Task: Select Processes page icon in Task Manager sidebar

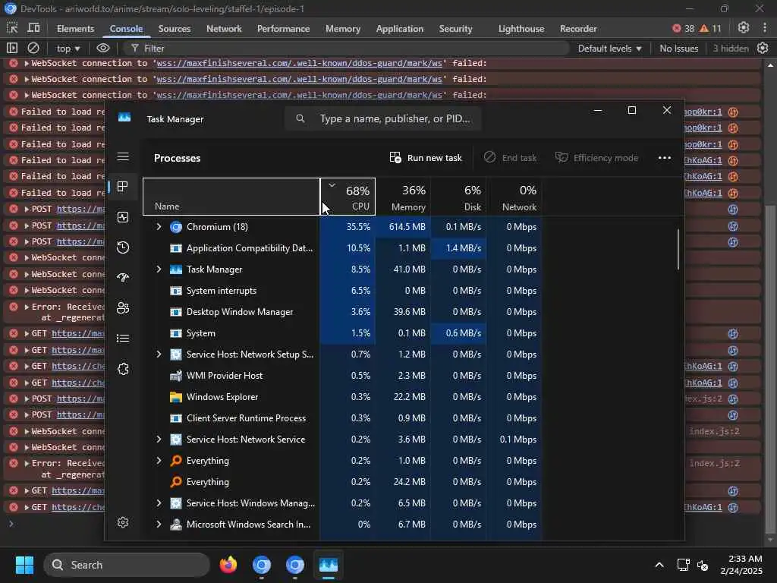Action: pyautogui.click(x=123, y=187)
